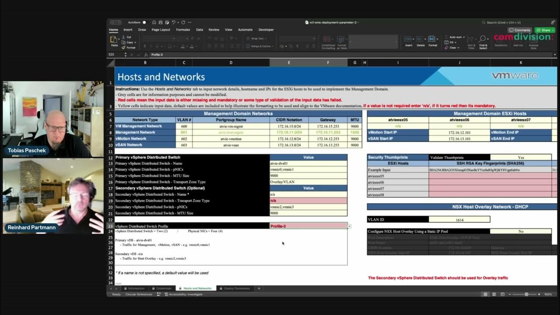
Task: Toggle the AutoSave switch
Action: [x=144, y=22]
